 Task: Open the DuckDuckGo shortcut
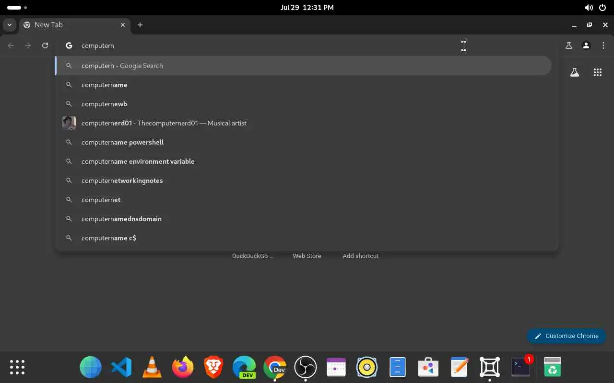point(253,256)
